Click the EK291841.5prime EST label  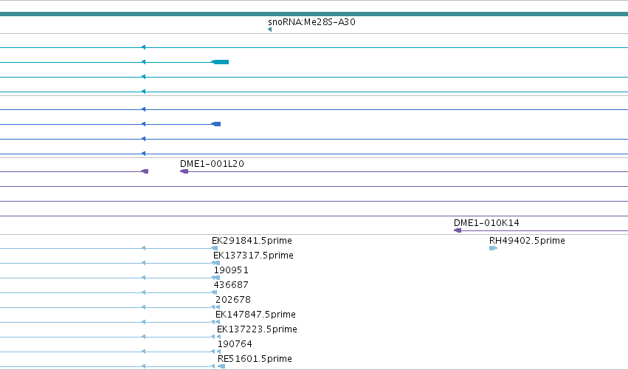click(252, 241)
